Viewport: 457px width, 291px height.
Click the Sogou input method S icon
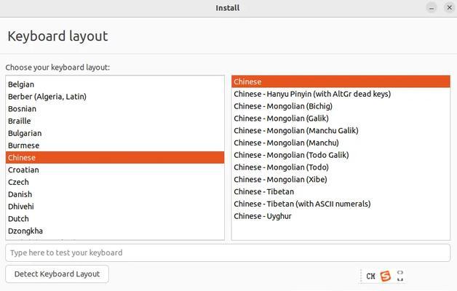tap(385, 276)
